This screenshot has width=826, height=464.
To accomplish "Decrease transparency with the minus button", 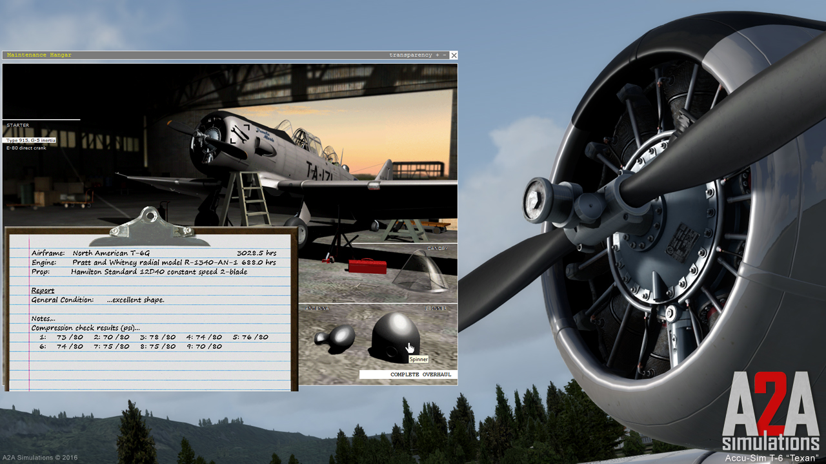I will (445, 55).
